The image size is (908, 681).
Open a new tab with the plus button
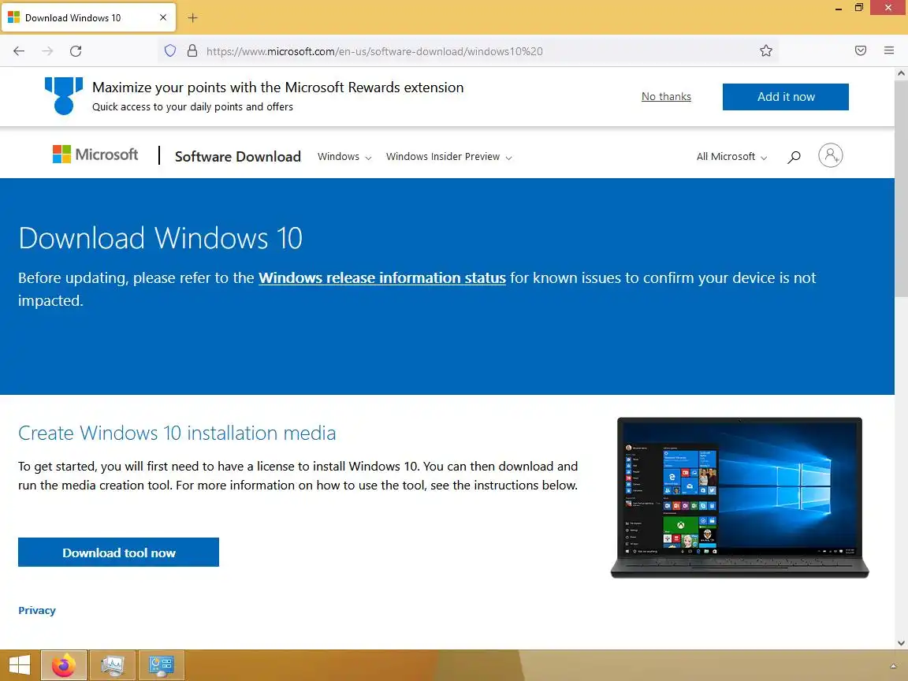[193, 18]
